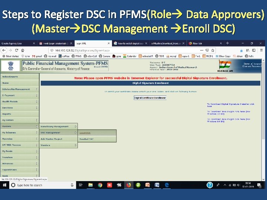Viewport: 267px width, 200px height.
Task: Switch to Firefox on the taskbar
Action: [x=129, y=185]
